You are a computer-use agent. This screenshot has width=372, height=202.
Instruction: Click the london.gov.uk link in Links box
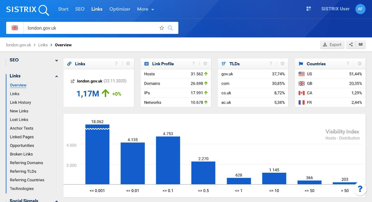click(90, 81)
